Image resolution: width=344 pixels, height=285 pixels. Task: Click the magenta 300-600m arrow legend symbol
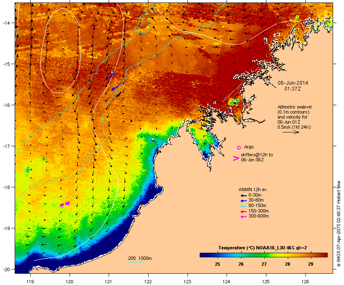pos(243,217)
